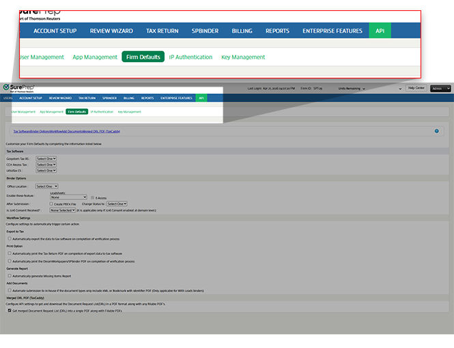454x348 pixels.
Task: Open the dimmed USERS menu tab
Action: pyautogui.click(x=8, y=98)
